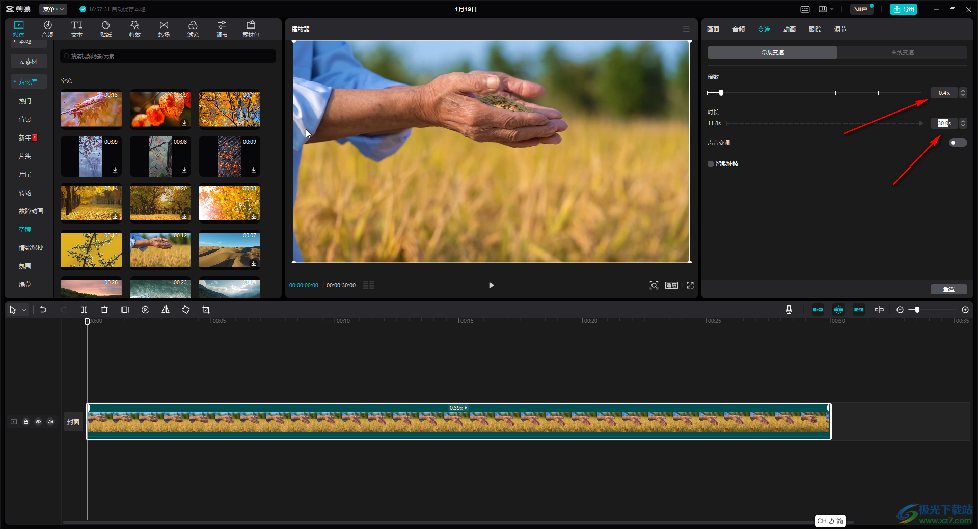978x529 pixels.
Task: Zoom in the timeline with plus icon
Action: (965, 310)
